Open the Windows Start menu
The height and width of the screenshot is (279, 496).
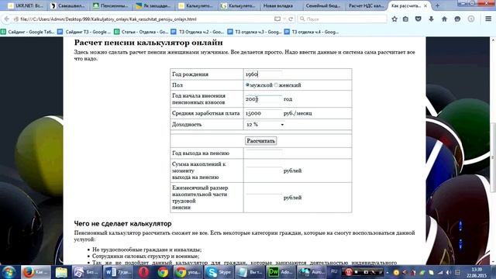[x=9, y=272]
